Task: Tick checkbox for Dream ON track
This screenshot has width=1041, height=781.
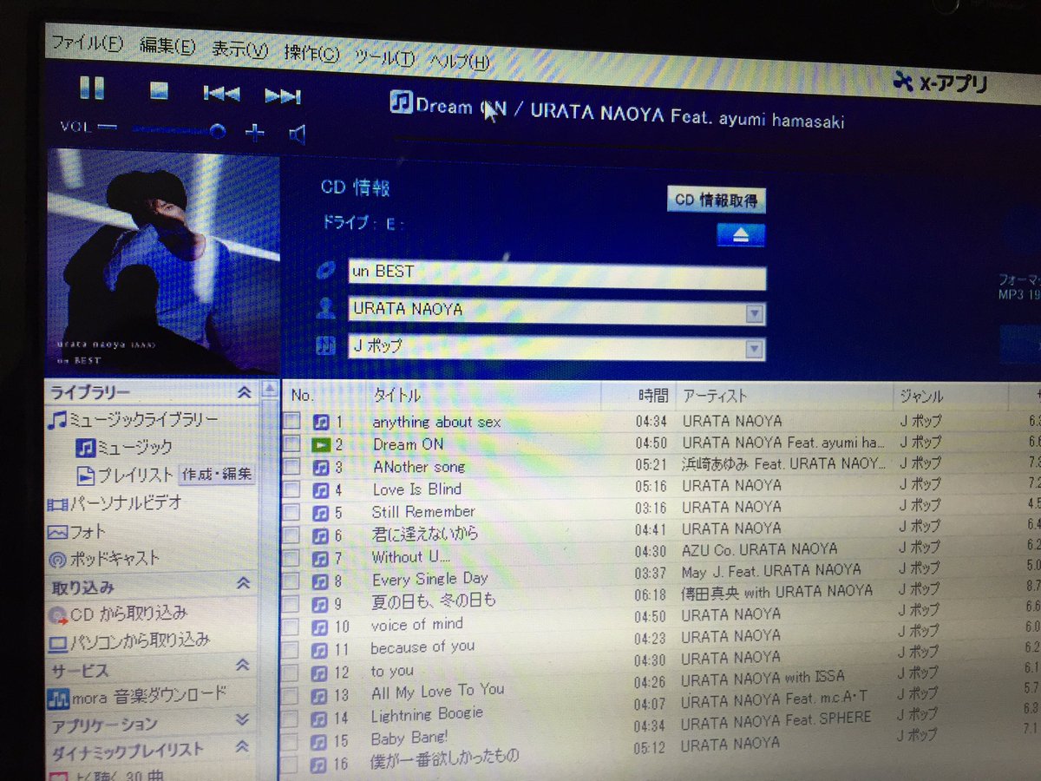Action: pos(292,444)
